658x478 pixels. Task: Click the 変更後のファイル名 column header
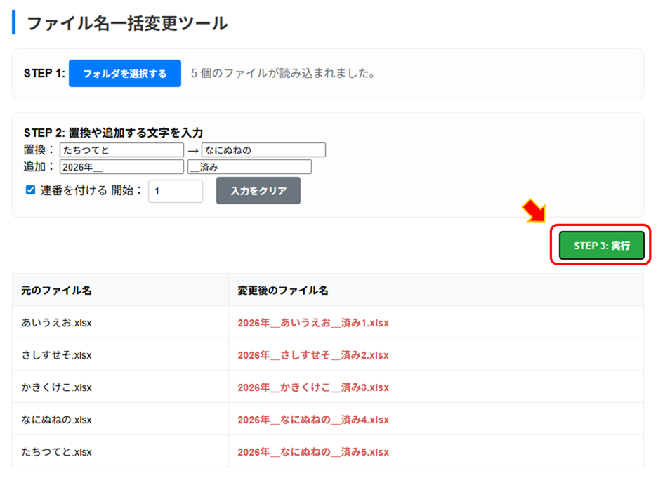click(282, 290)
